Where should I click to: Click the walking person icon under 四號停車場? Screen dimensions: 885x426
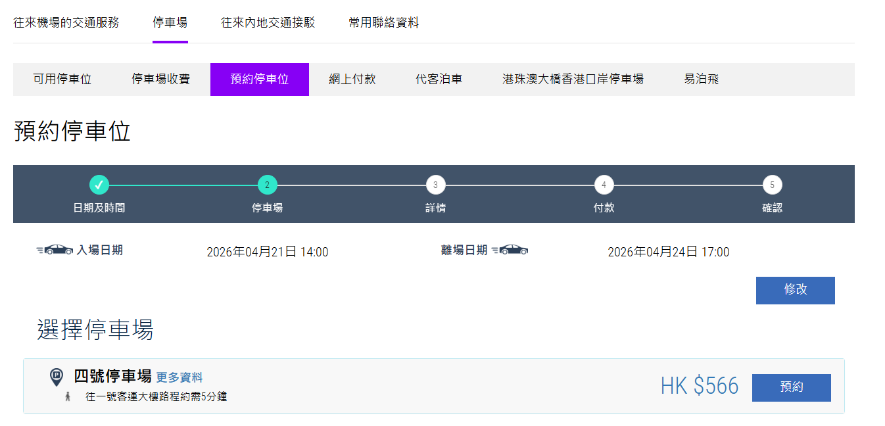click(x=68, y=398)
